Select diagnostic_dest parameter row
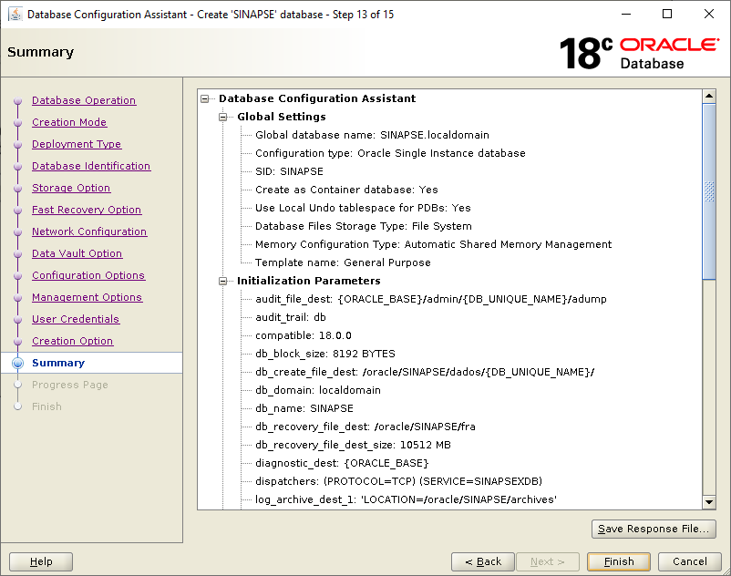 (x=342, y=463)
